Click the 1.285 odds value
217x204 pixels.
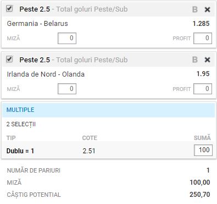click(x=201, y=24)
